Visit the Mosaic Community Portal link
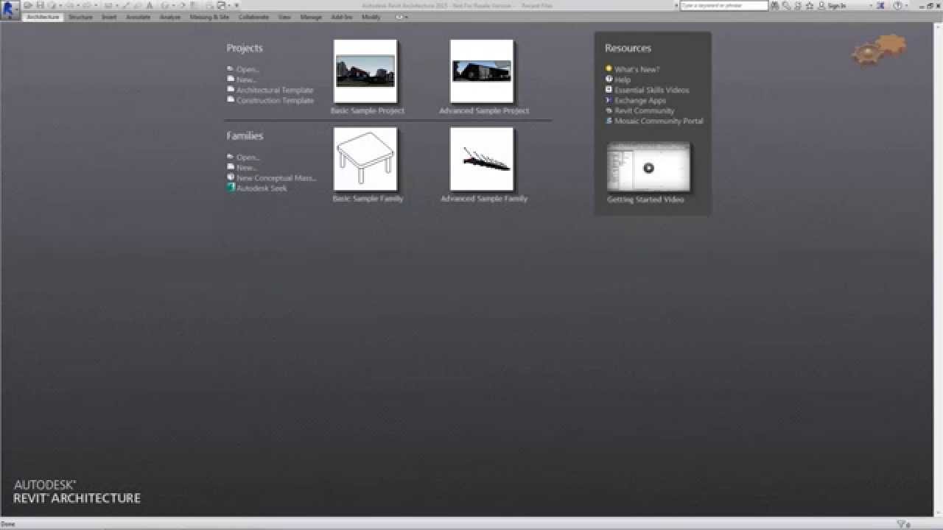 [x=659, y=121]
